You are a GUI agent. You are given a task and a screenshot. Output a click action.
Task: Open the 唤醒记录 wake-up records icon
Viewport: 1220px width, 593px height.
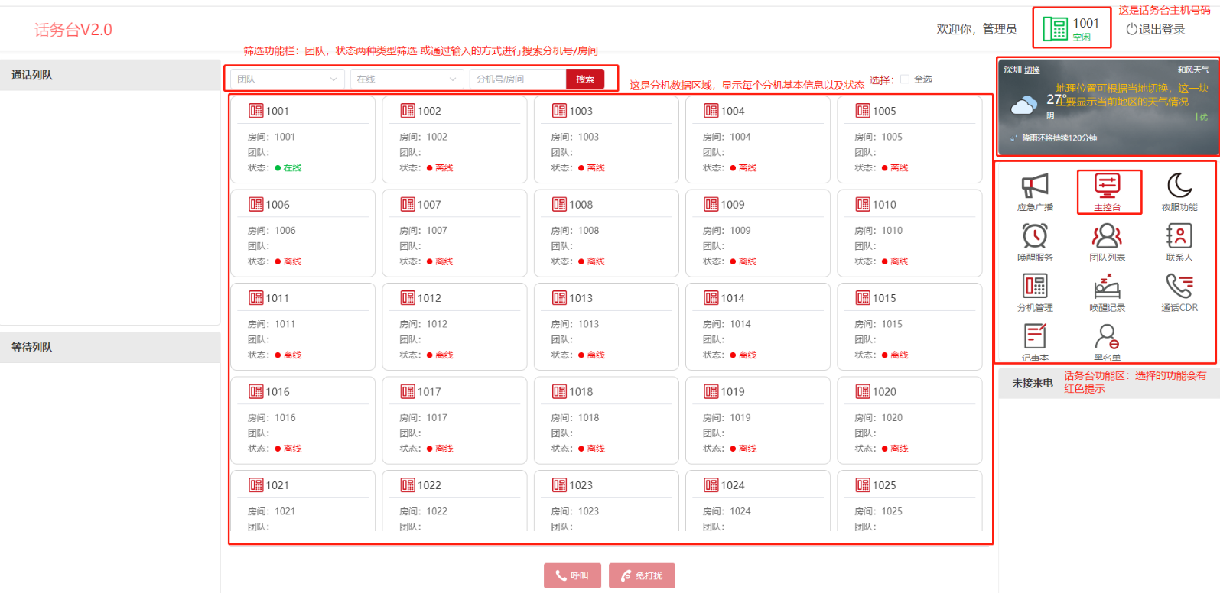(x=1107, y=292)
